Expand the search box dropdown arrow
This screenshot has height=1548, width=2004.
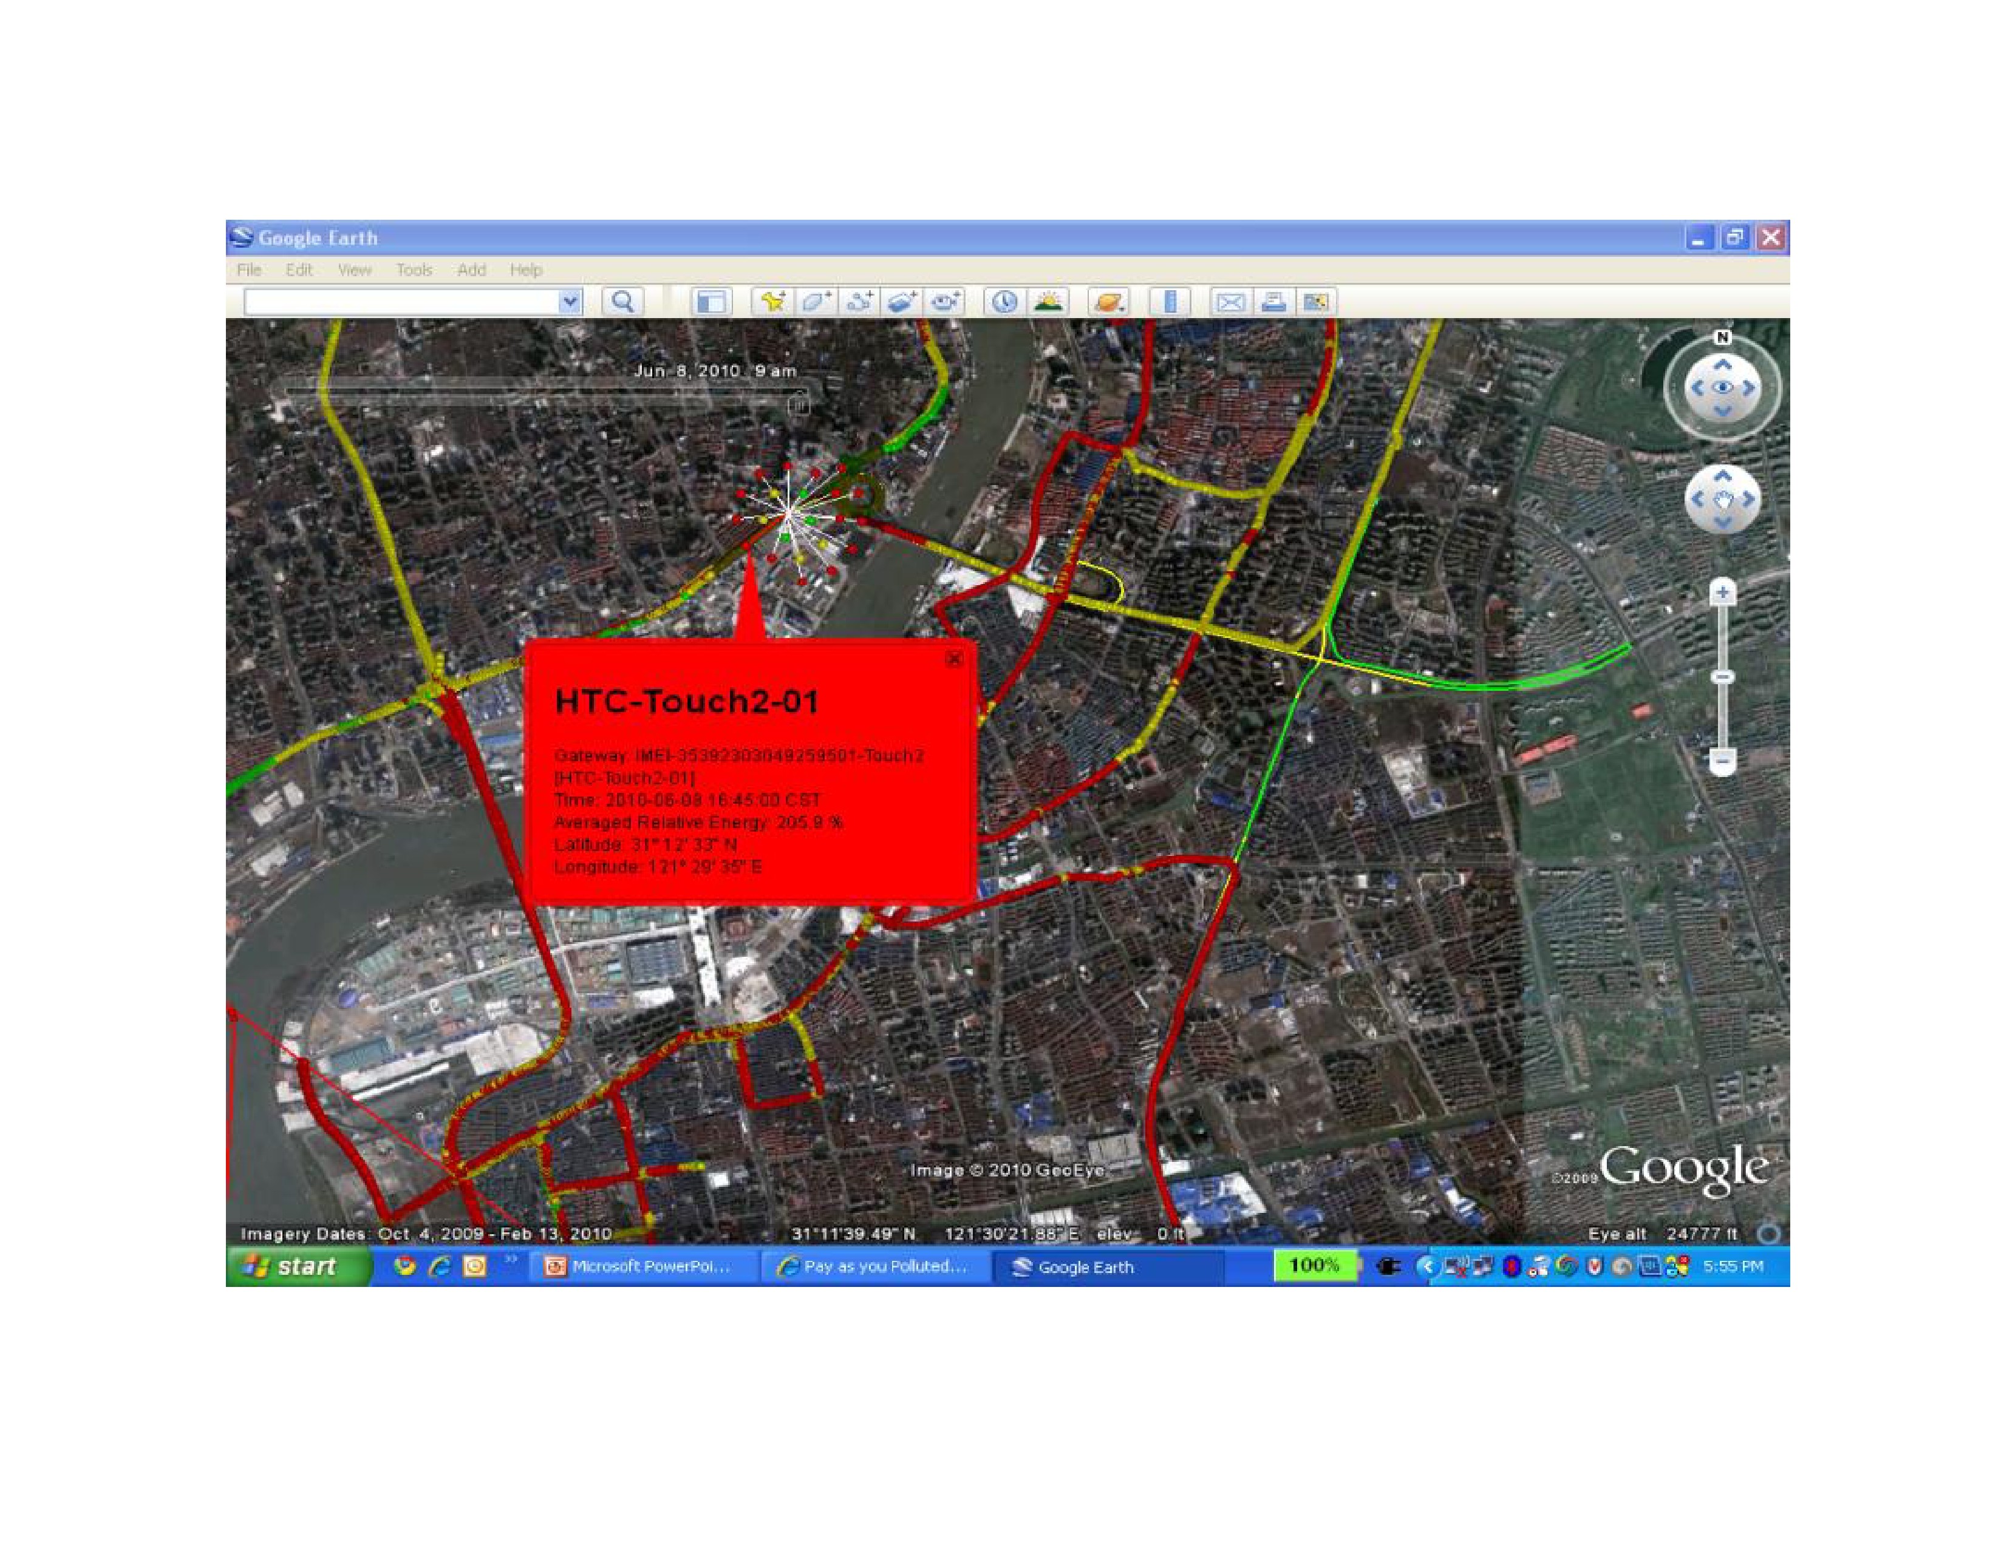[570, 302]
